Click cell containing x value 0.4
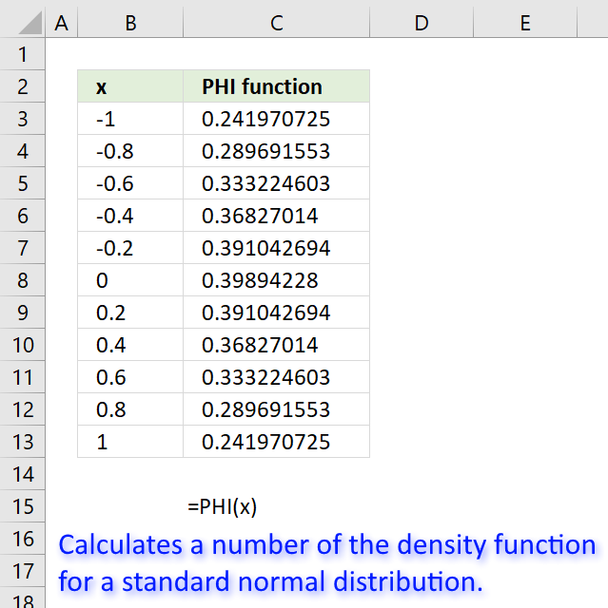The image size is (608, 608). (130, 345)
